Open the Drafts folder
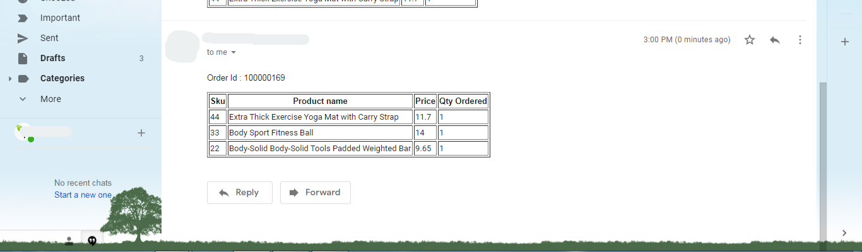This screenshot has width=862, height=252. click(52, 58)
